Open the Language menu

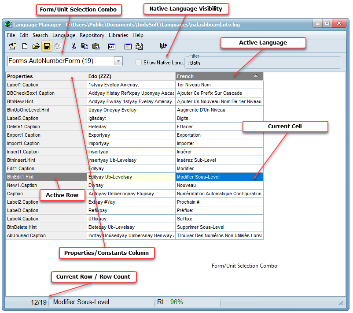point(64,35)
